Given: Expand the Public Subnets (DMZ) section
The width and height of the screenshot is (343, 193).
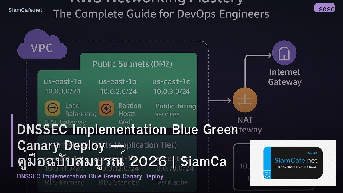Looking at the screenshot, I should 132,64.
